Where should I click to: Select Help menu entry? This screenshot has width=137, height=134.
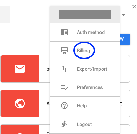click(x=85, y=106)
